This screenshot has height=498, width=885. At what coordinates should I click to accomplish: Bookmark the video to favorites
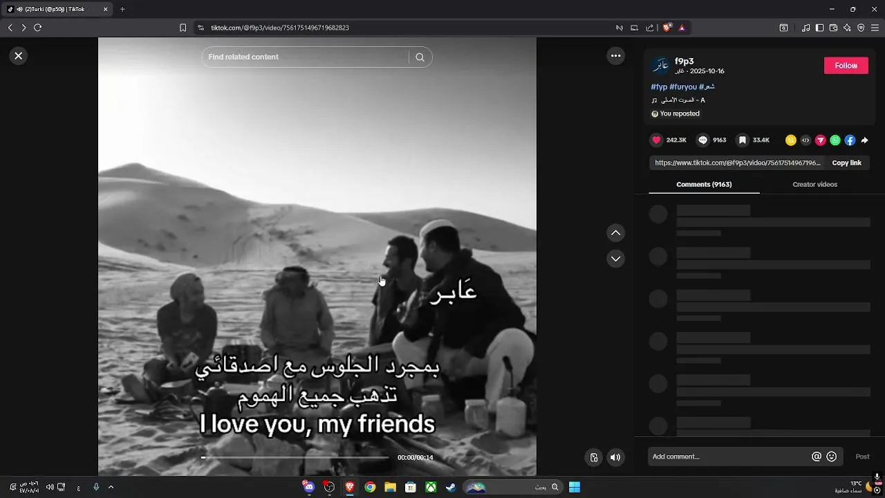(742, 140)
